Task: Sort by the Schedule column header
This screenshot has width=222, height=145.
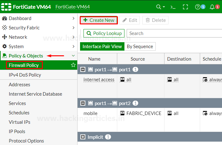Action: click(x=212, y=59)
